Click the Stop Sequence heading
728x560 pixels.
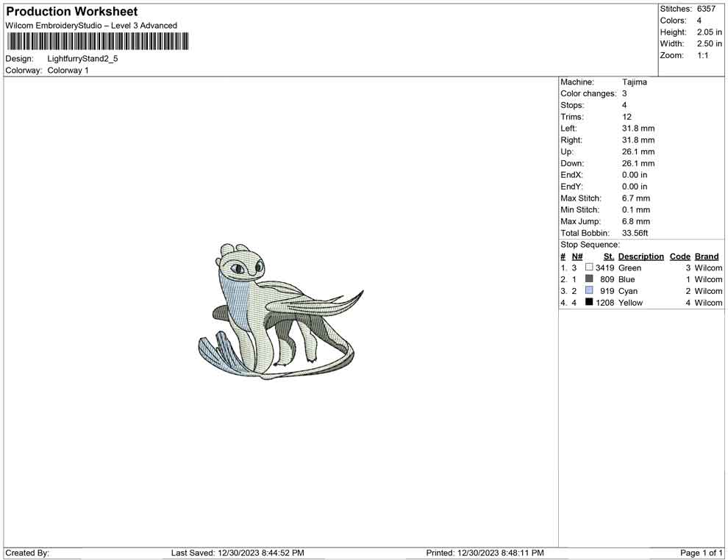click(590, 245)
